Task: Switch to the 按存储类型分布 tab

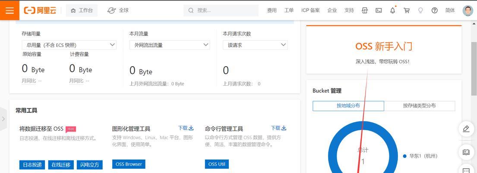Action: click(420, 106)
